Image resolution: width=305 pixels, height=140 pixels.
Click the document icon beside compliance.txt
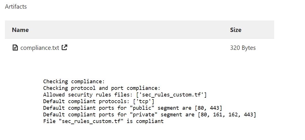pos(15,48)
